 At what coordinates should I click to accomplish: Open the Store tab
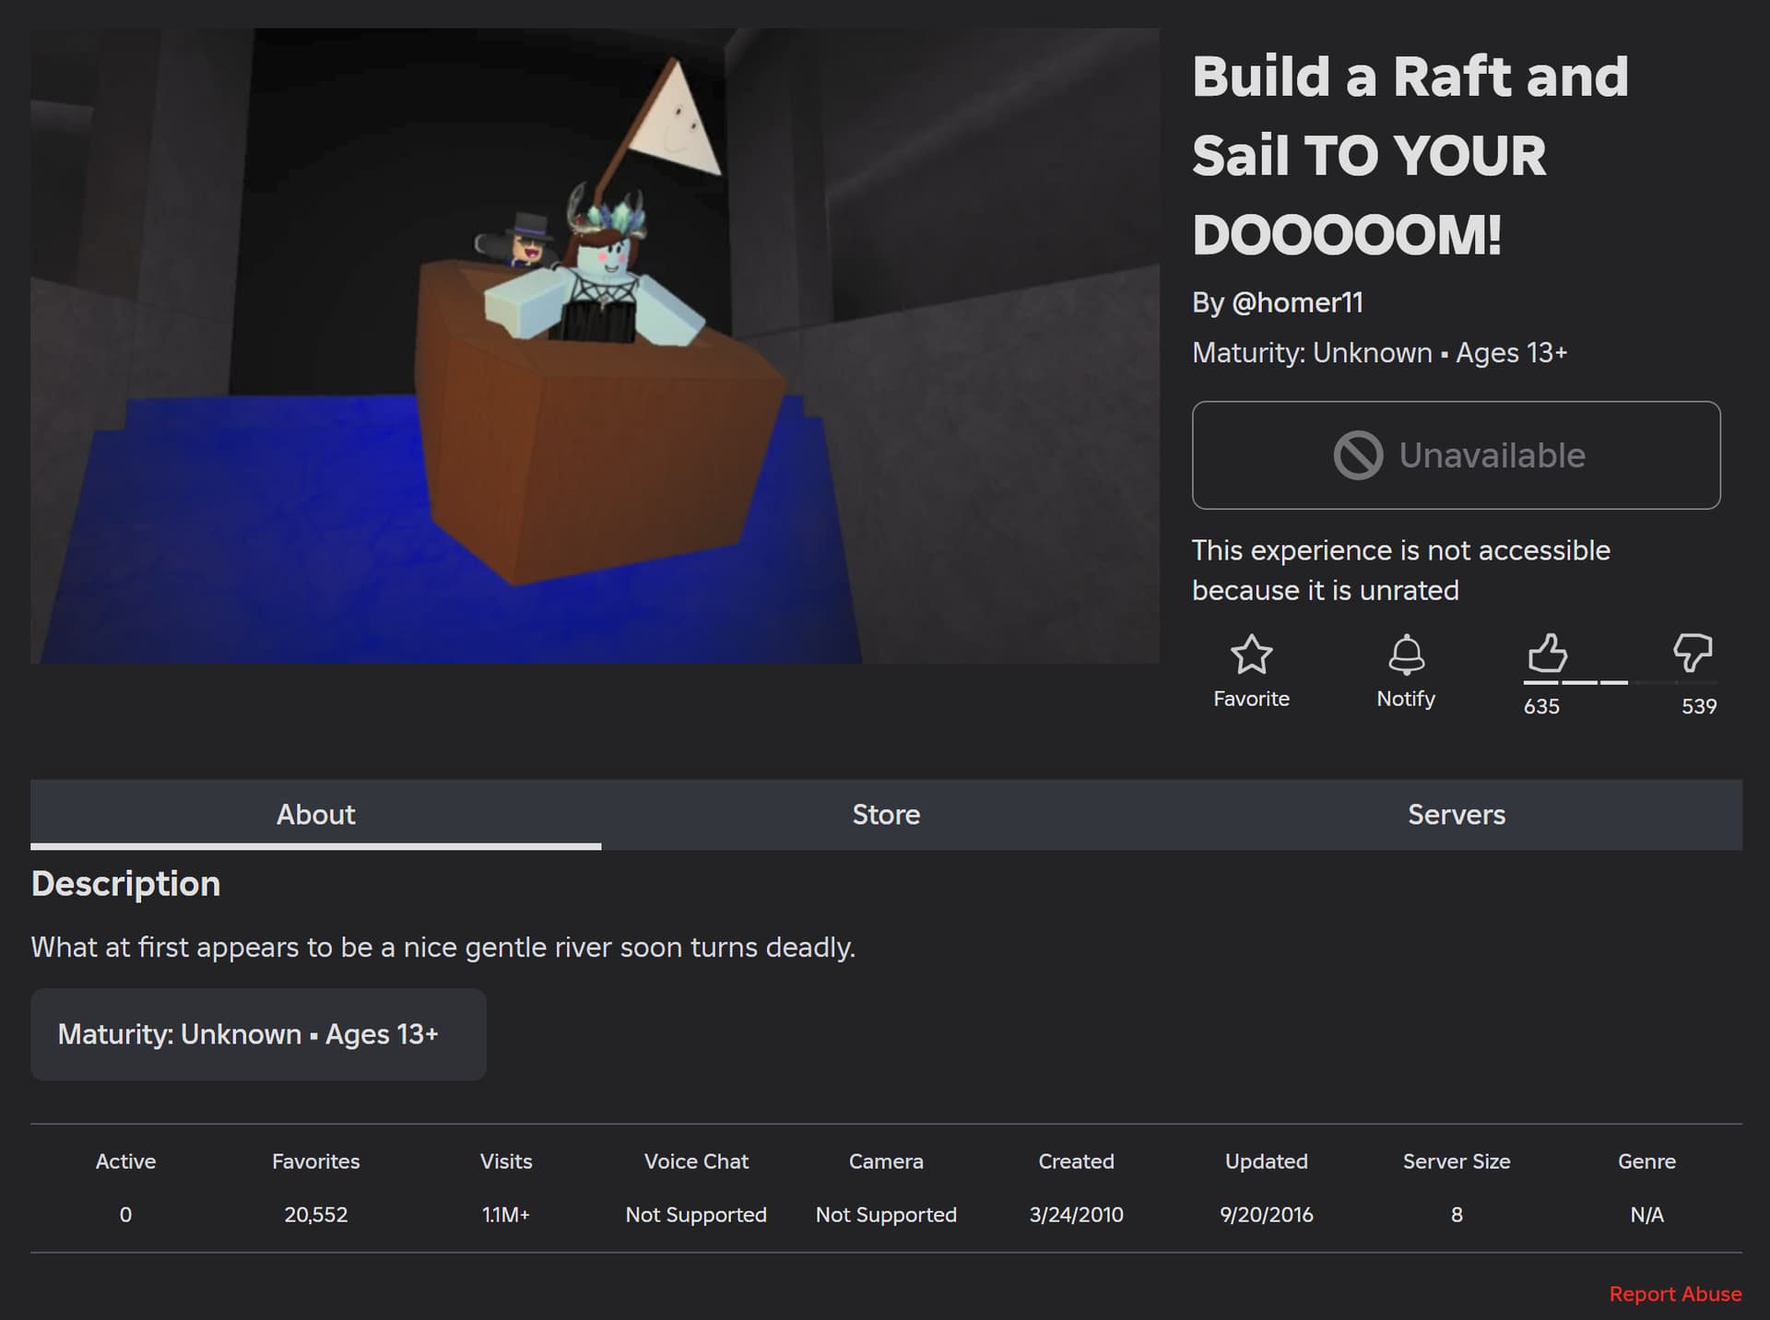coord(886,815)
